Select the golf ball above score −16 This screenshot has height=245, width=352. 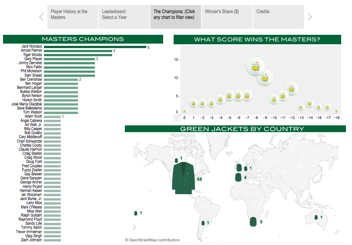[x=318, y=107]
